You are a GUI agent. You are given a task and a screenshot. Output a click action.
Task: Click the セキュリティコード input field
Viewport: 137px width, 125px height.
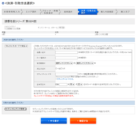(x=66, y=74)
